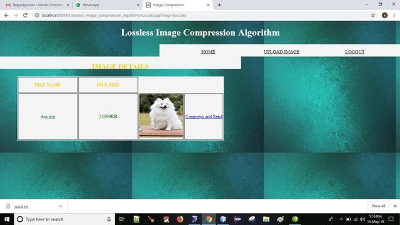Viewport: 400px width, 225px height.
Task: Close the WhatsApp tab
Action: coord(138,5)
